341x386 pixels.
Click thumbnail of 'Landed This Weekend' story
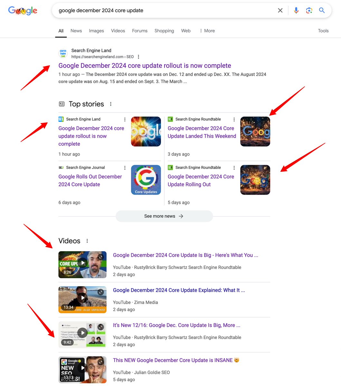(x=255, y=132)
